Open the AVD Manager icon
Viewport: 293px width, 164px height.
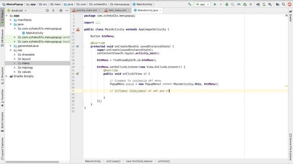pyautogui.click(x=264, y=4)
